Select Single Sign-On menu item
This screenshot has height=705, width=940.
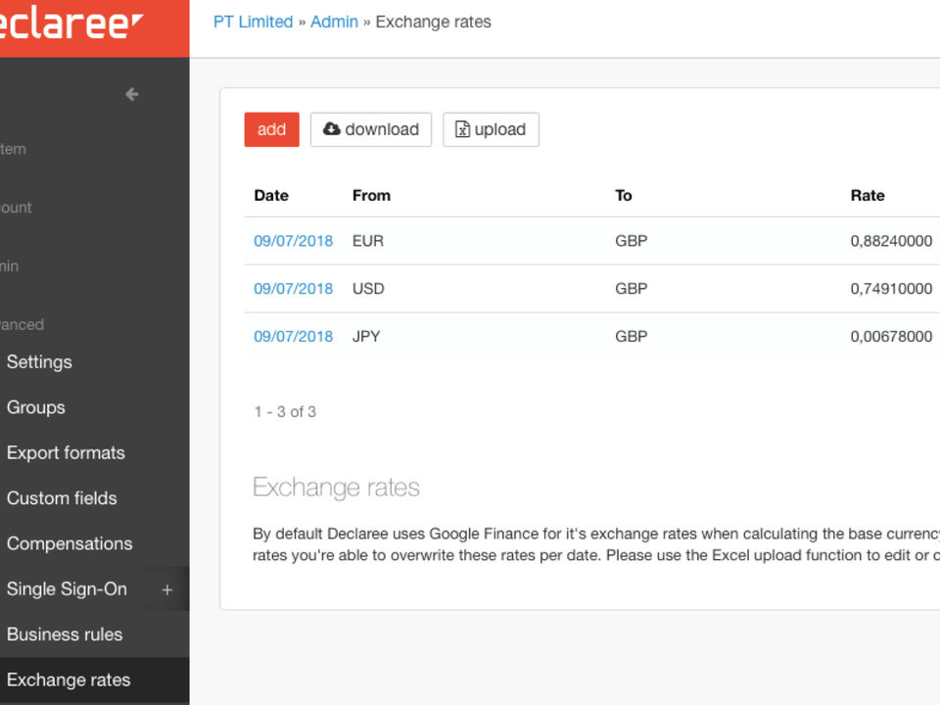pos(67,589)
